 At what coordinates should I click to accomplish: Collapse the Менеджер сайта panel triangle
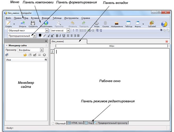[x=7, y=45]
